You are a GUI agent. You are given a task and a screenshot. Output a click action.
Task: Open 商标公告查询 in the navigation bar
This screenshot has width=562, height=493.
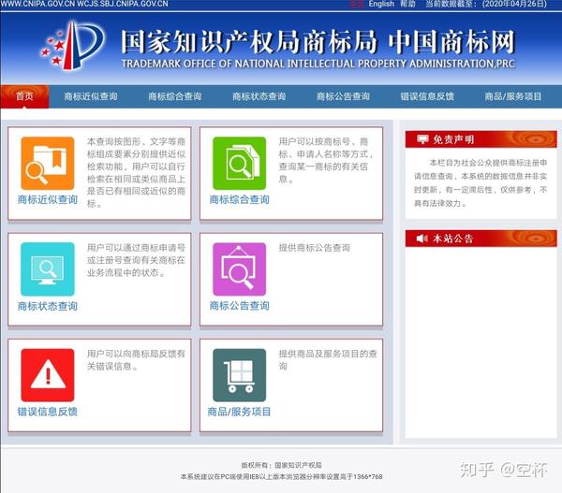pos(343,96)
